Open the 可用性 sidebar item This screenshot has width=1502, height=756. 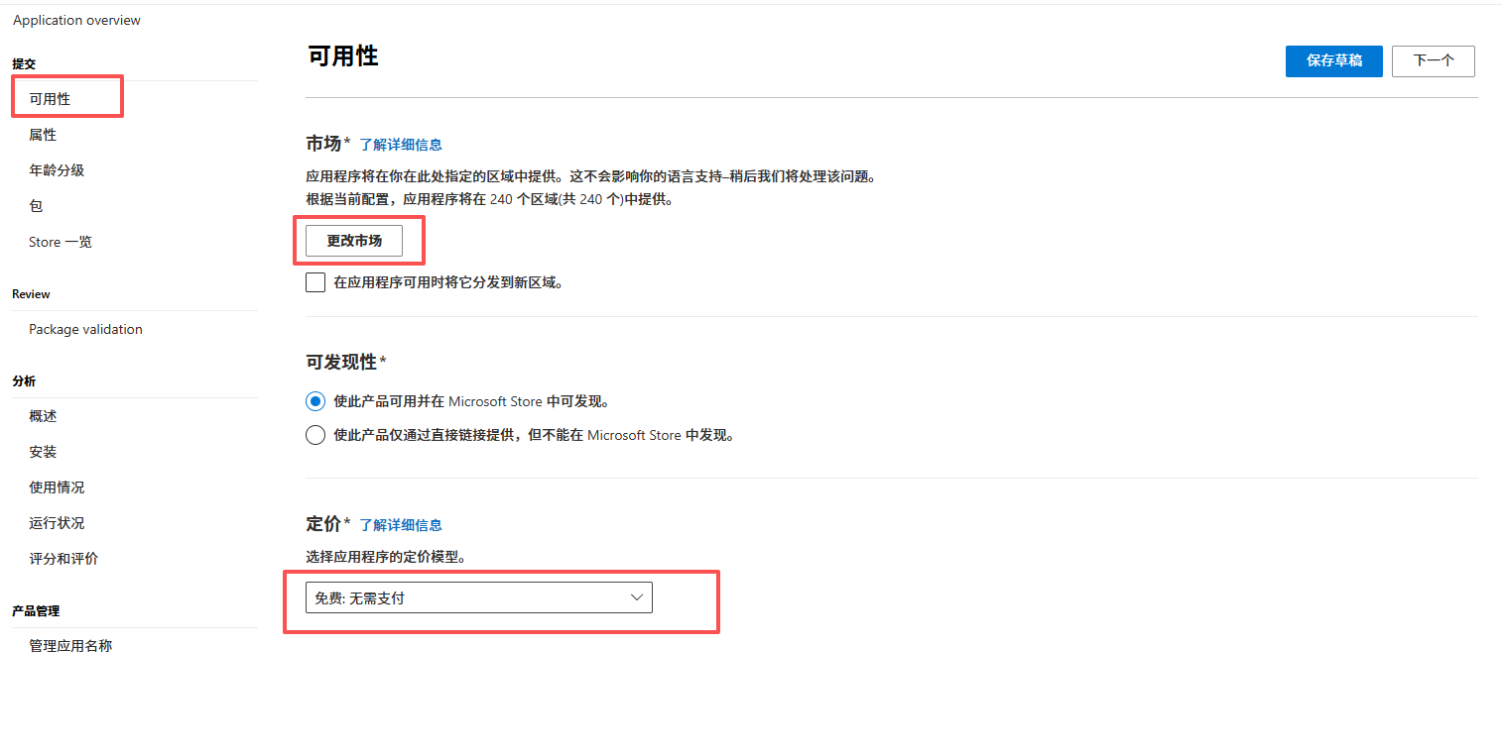pyautogui.click(x=50, y=99)
